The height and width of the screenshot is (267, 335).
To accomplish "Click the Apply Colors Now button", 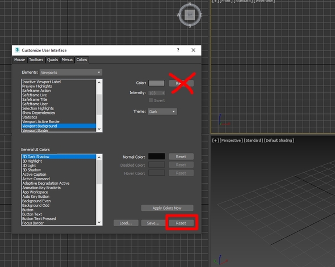I will [167, 208].
